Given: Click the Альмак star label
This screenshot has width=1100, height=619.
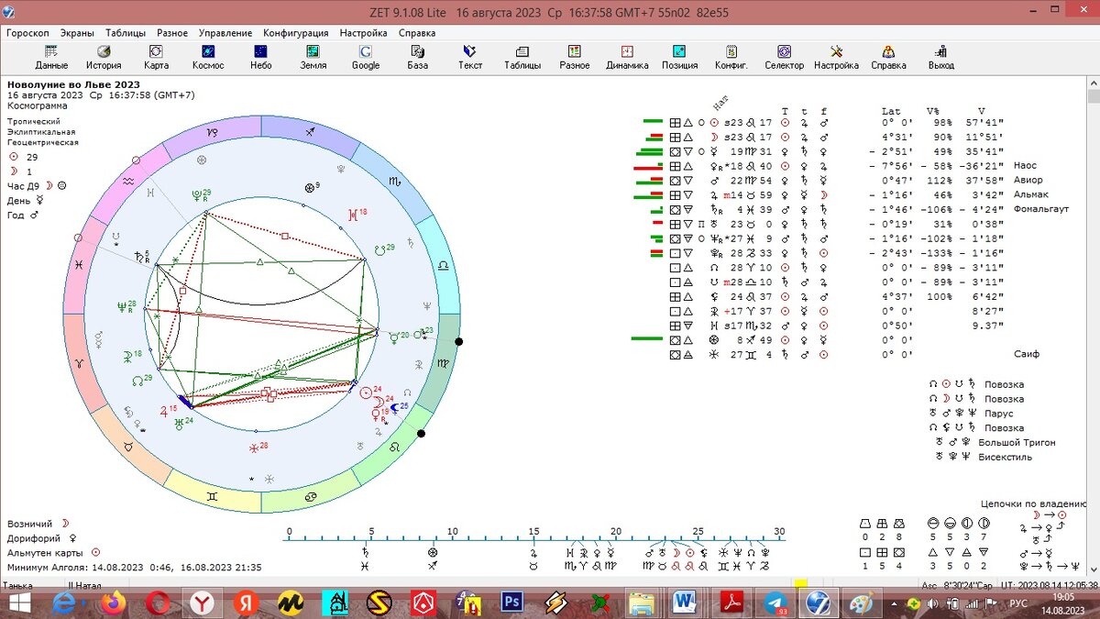Looking at the screenshot, I should click(x=1030, y=194).
